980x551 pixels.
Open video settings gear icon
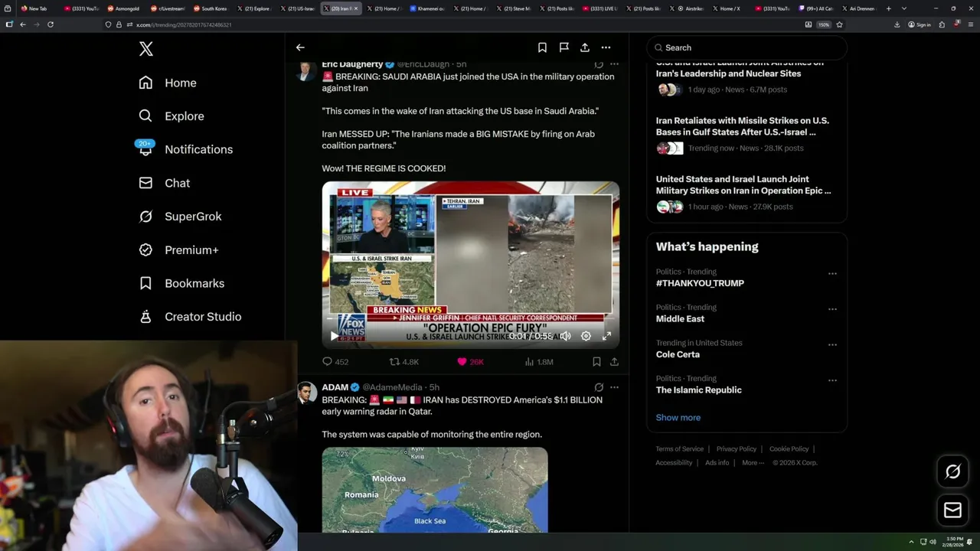coord(586,336)
